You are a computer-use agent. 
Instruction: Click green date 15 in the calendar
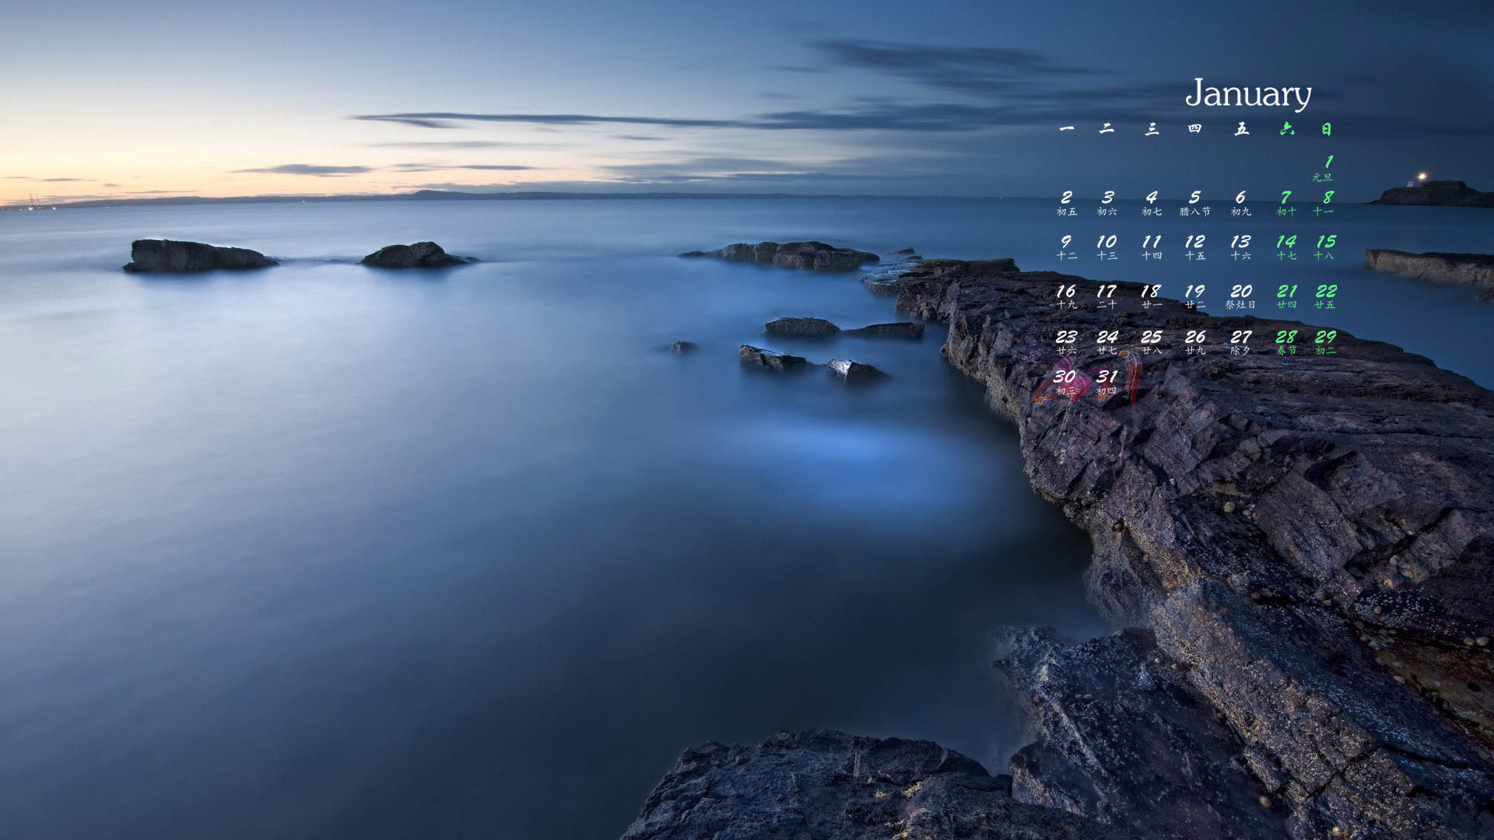click(1325, 247)
